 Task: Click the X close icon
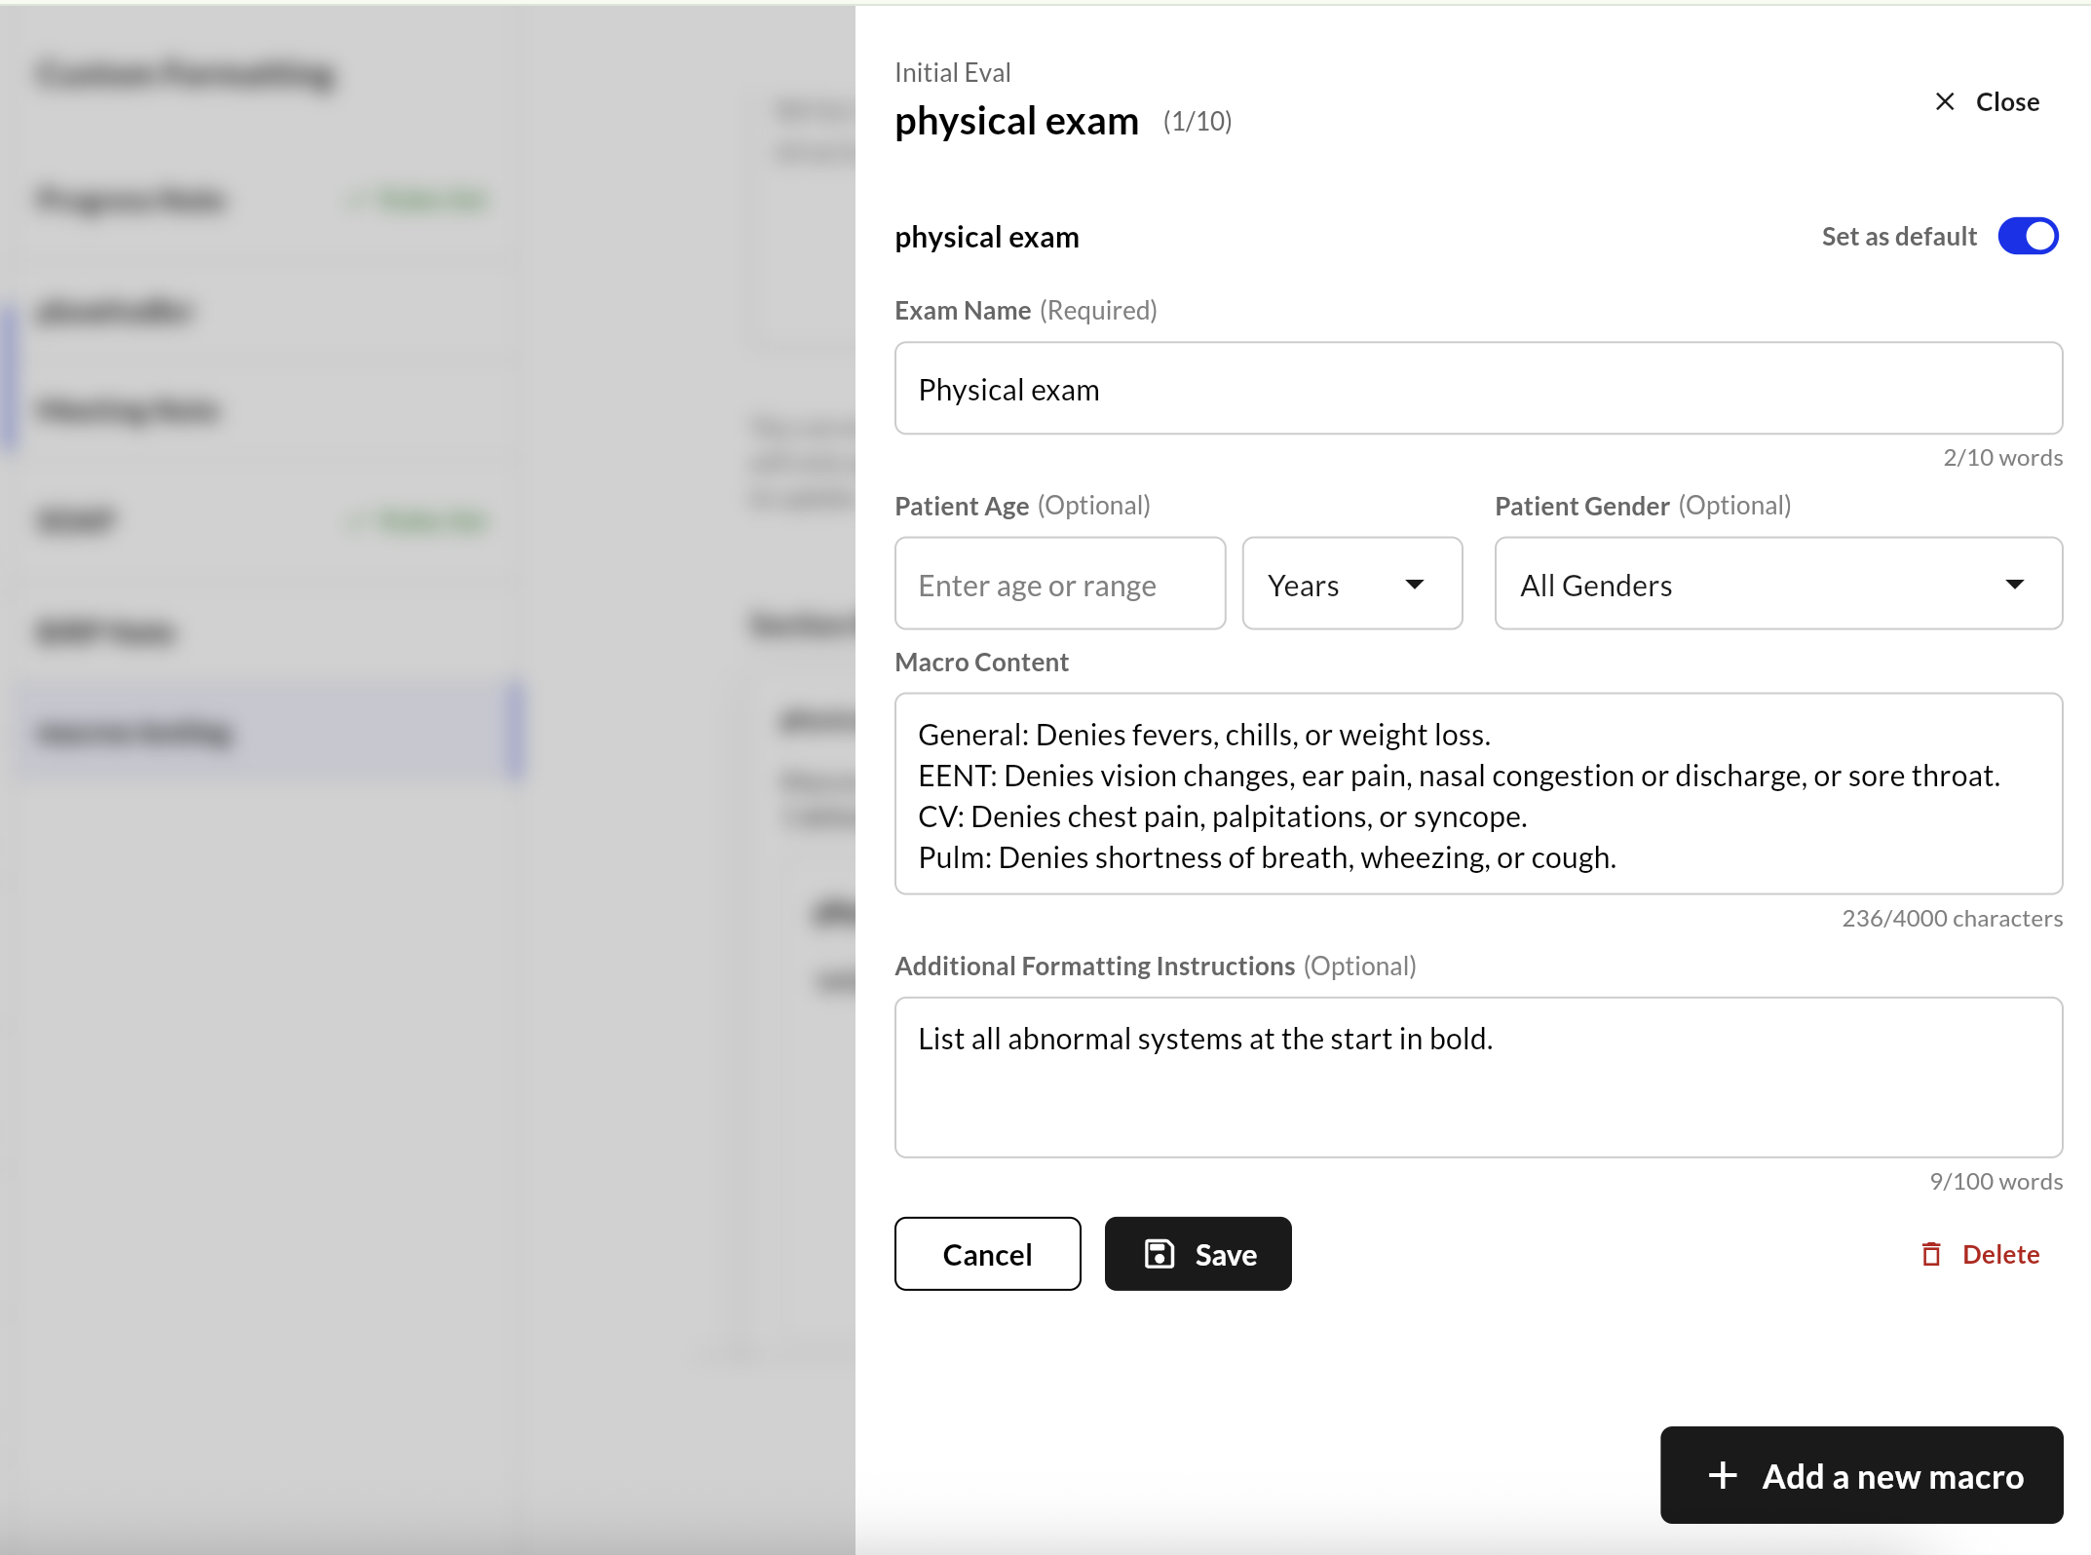(1944, 101)
